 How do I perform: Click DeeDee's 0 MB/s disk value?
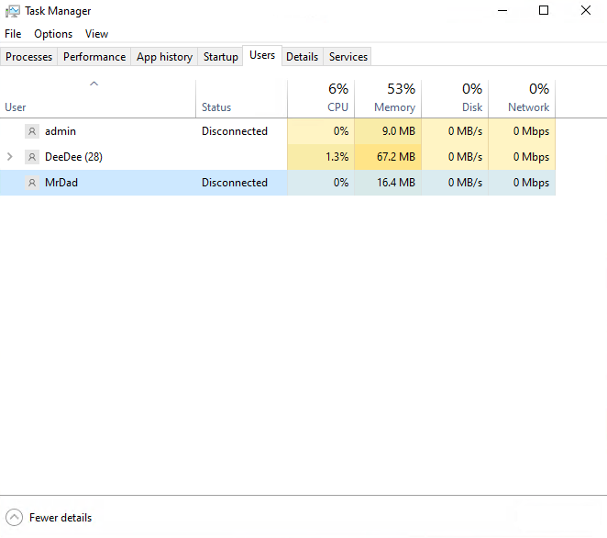pyautogui.click(x=465, y=157)
